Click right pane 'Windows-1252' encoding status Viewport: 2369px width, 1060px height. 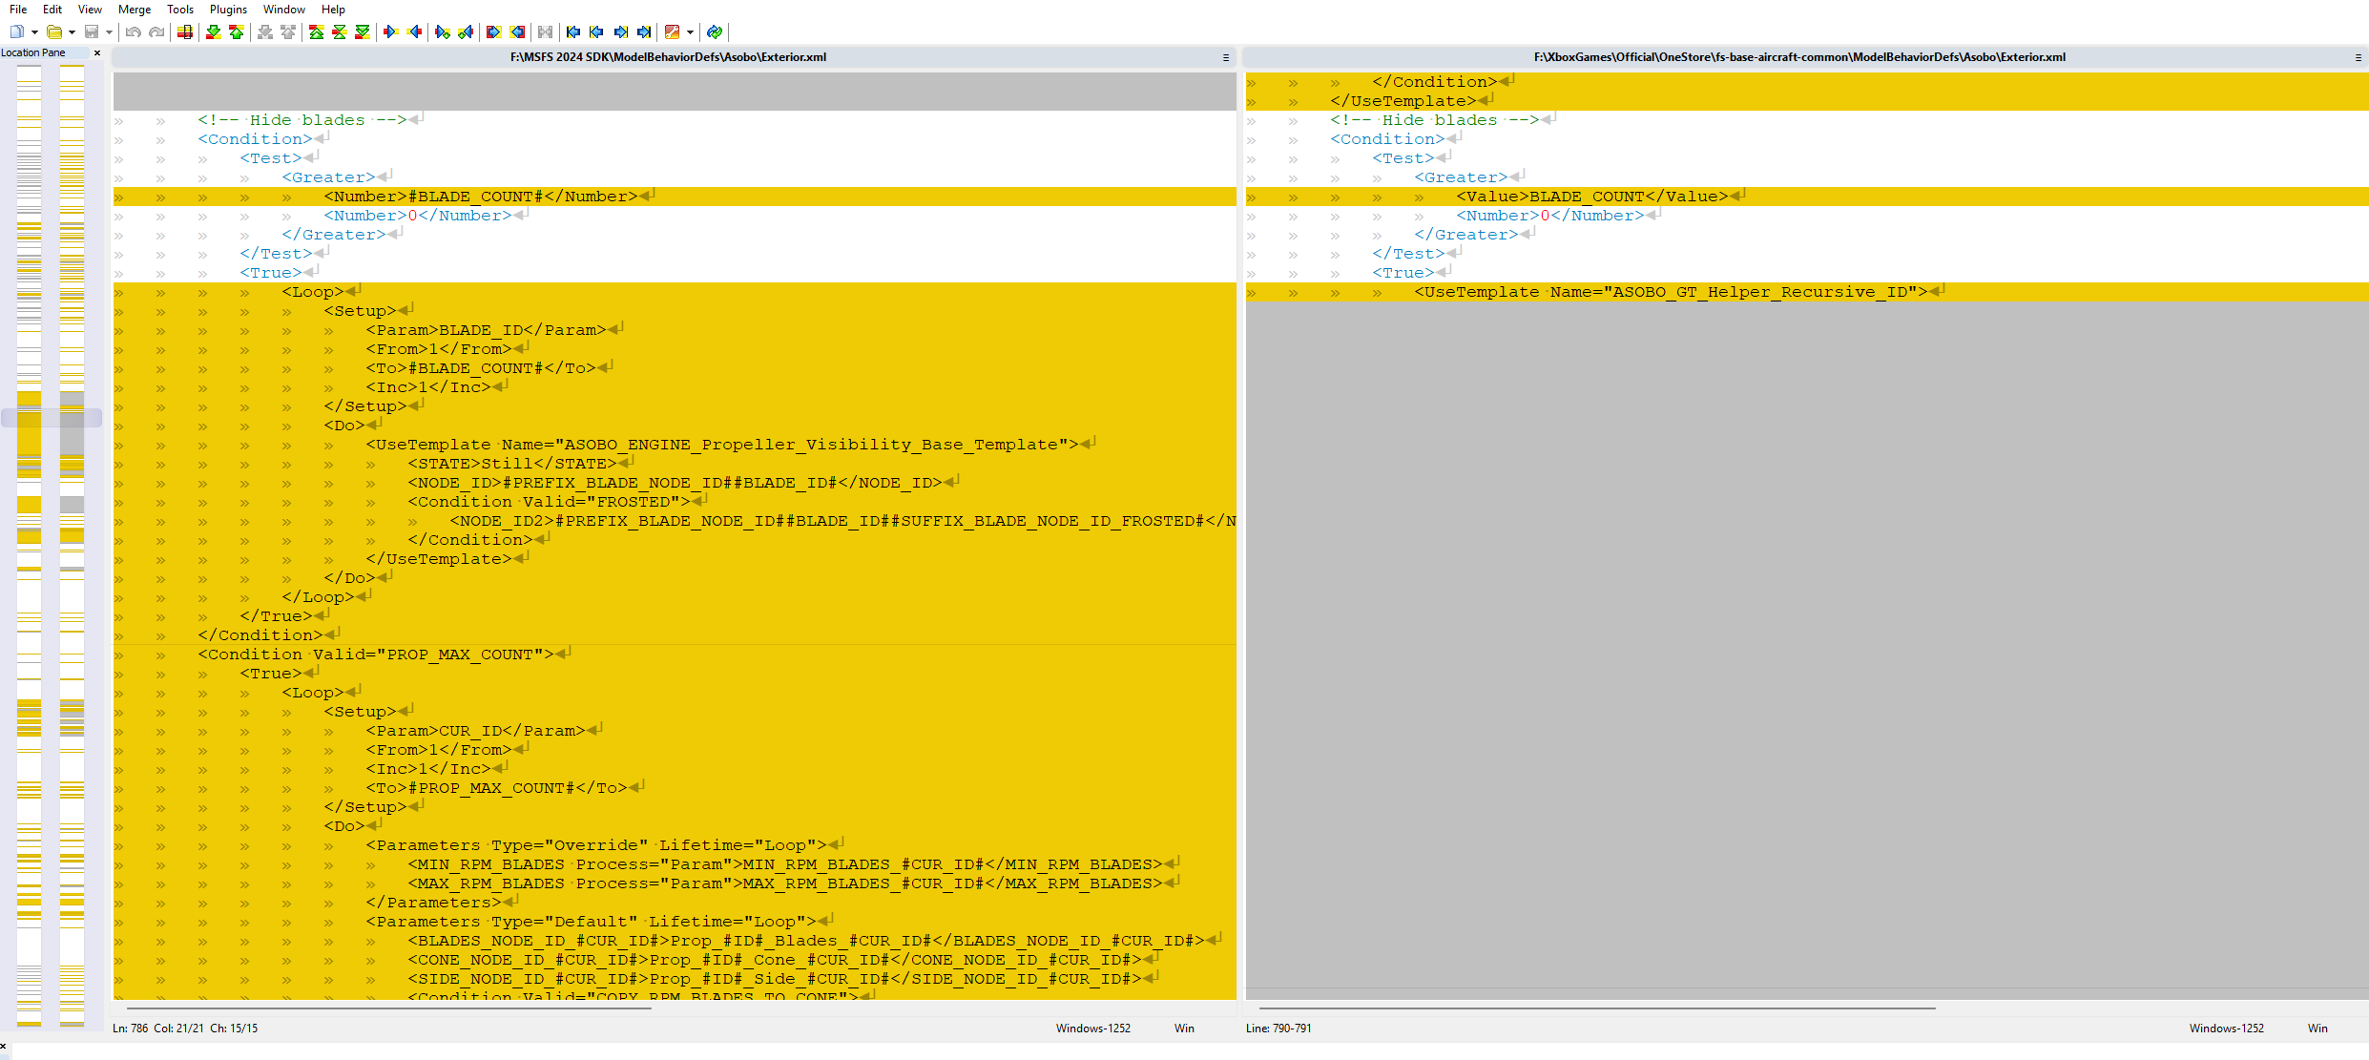click(x=2227, y=1029)
